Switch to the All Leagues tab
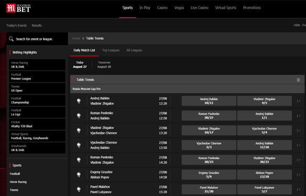The image size is (306, 196). point(134,50)
